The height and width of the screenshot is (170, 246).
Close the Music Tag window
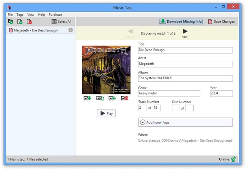tap(233, 6)
